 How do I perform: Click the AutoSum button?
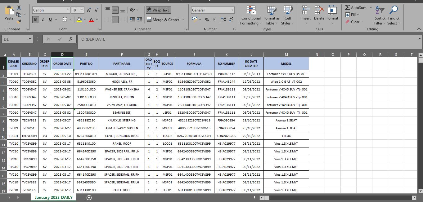point(356,7)
